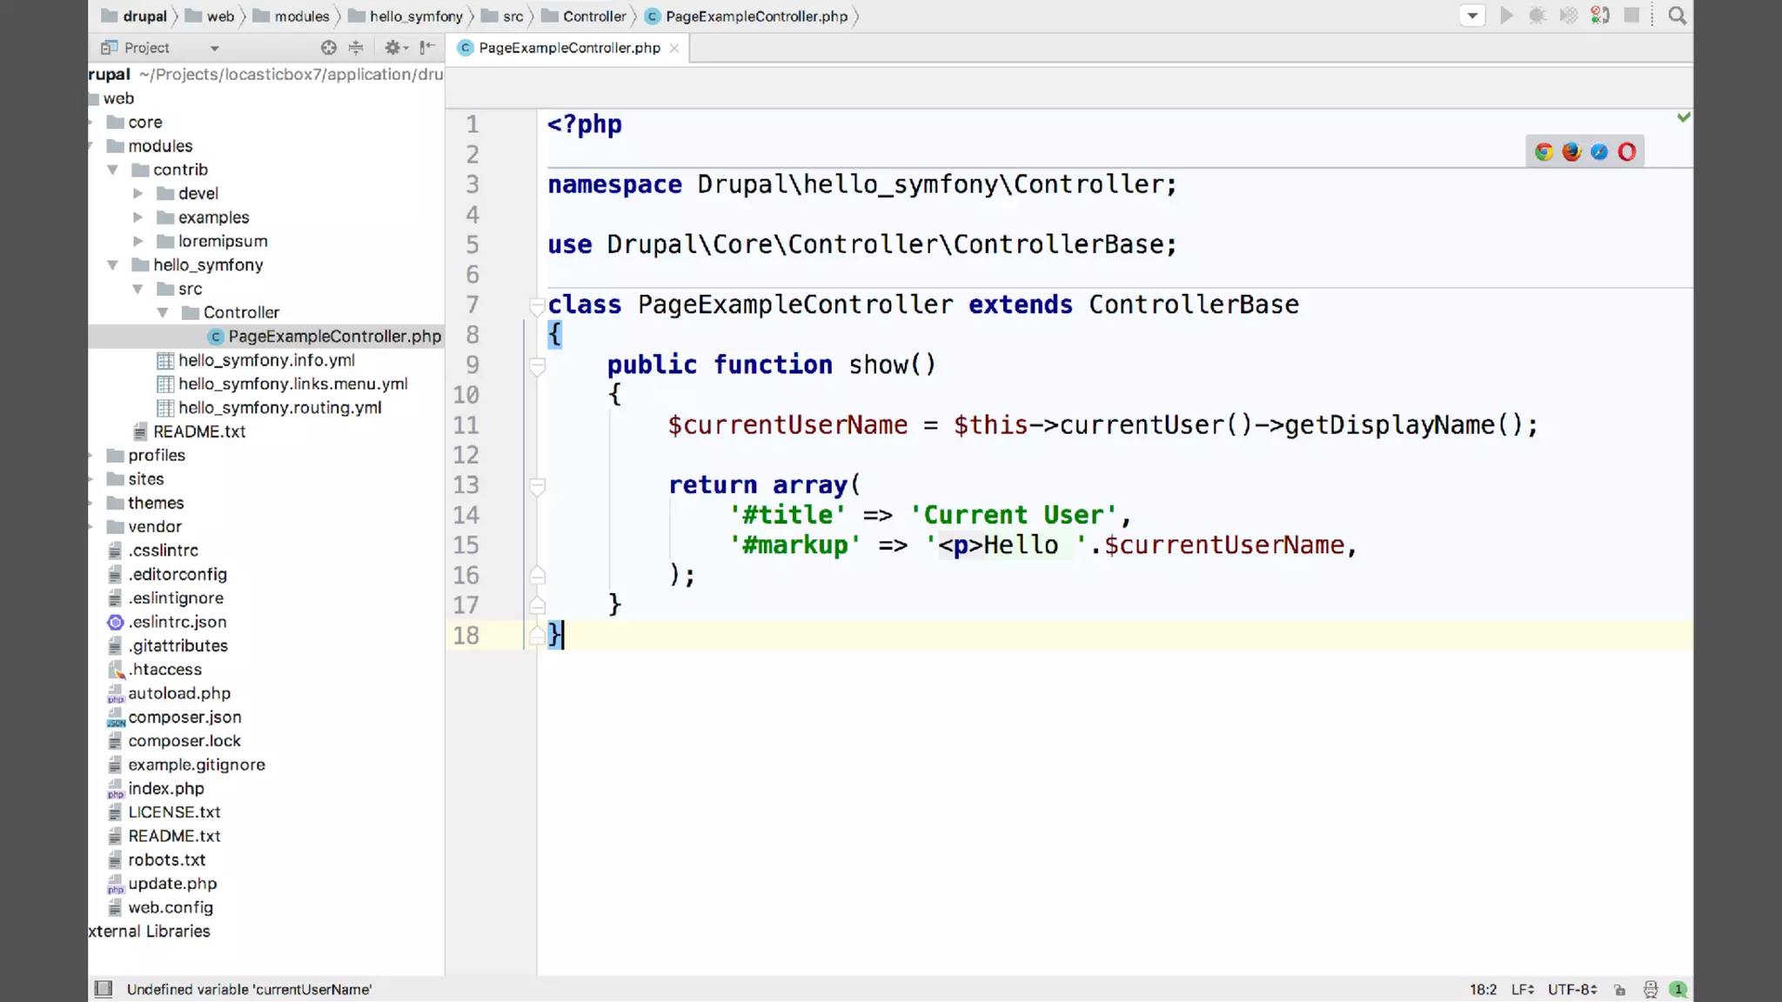Click the debug bug icon

1537,16
